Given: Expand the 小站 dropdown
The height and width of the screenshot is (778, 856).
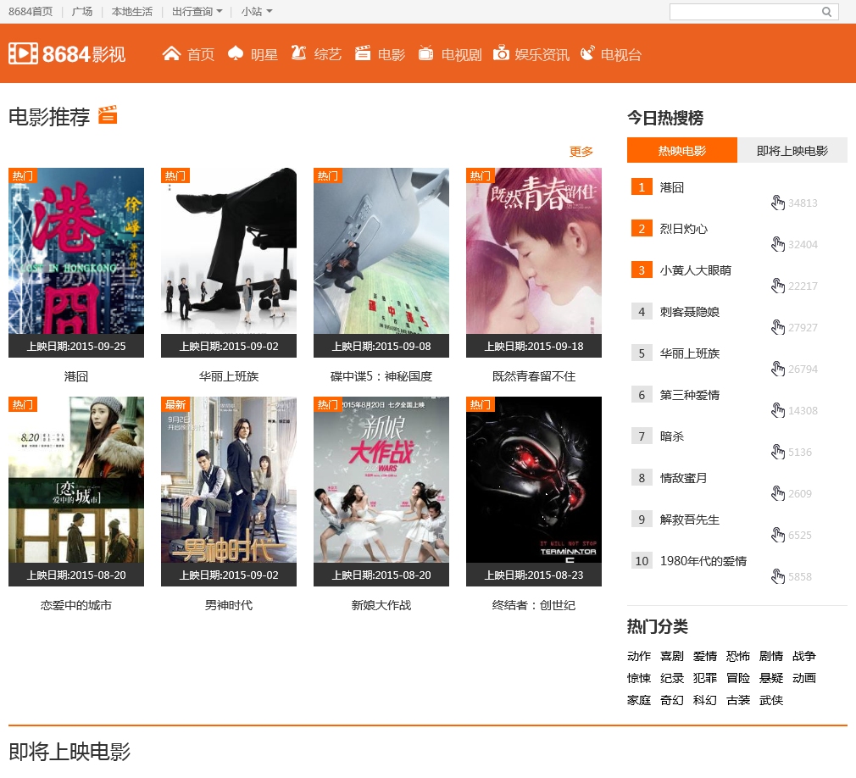Looking at the screenshot, I should [x=257, y=12].
